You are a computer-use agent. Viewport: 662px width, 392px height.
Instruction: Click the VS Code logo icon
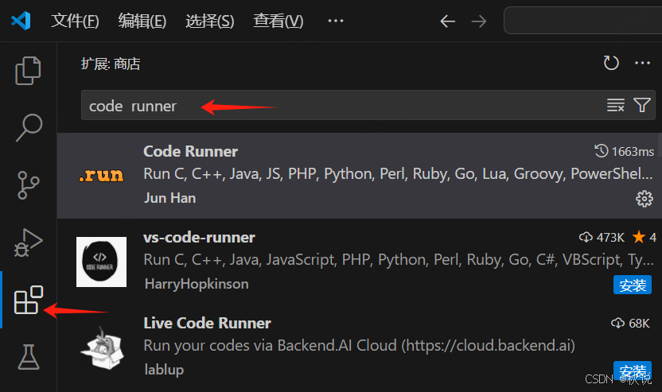(x=21, y=21)
